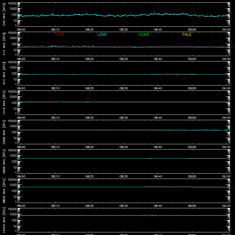Click 09:00 tick under the 245 MHz plot
The width and height of the screenshot is (235, 235).
pyautogui.click(x=226, y=30)
